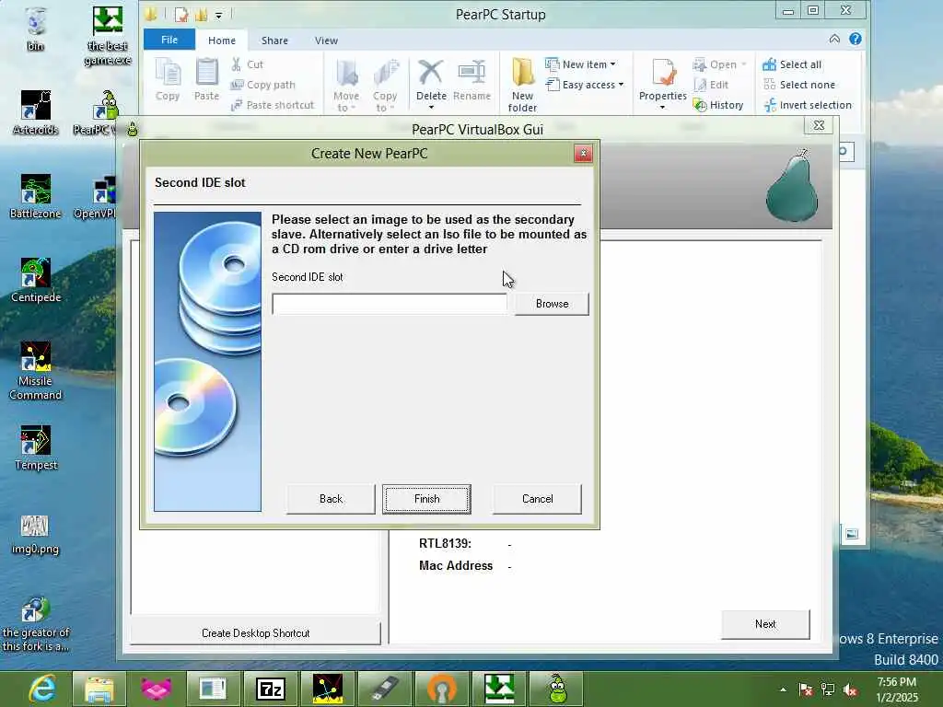The image size is (943, 707).
Task: Select the Battlezone desktop shortcut
Action: [x=36, y=197]
